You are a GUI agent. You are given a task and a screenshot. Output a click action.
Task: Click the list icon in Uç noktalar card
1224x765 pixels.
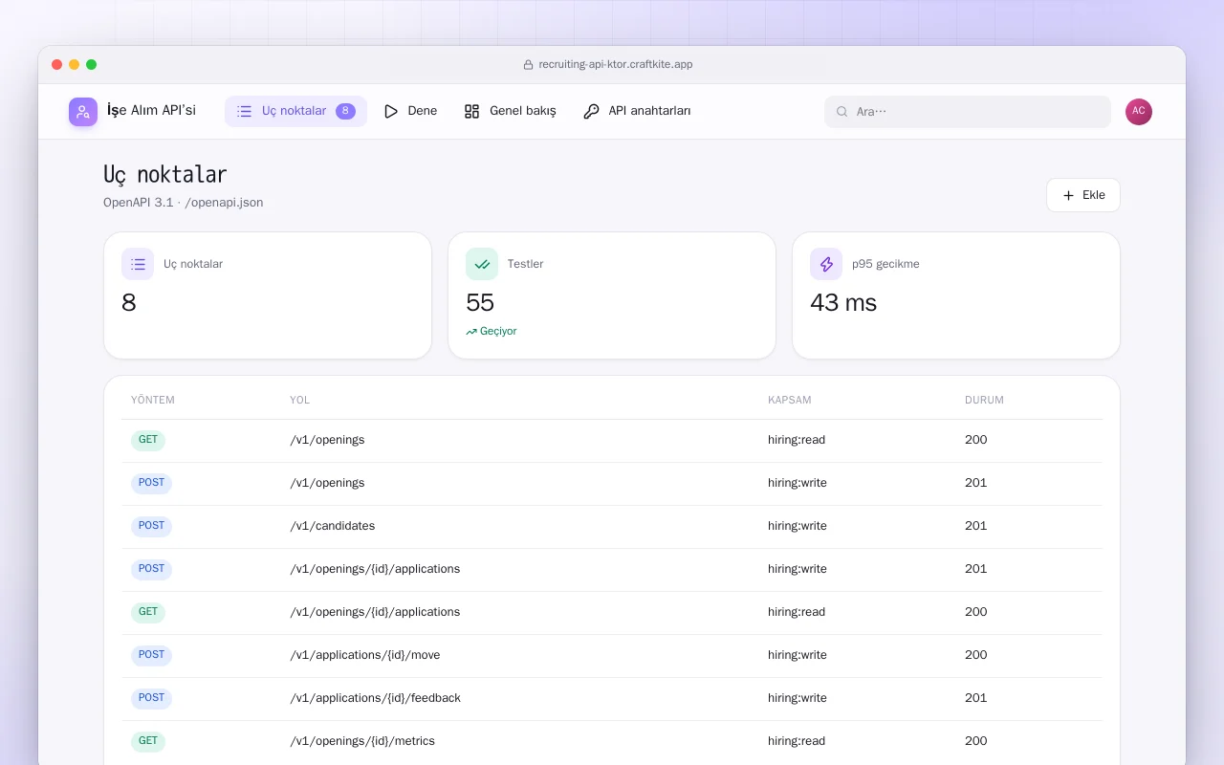coord(138,264)
